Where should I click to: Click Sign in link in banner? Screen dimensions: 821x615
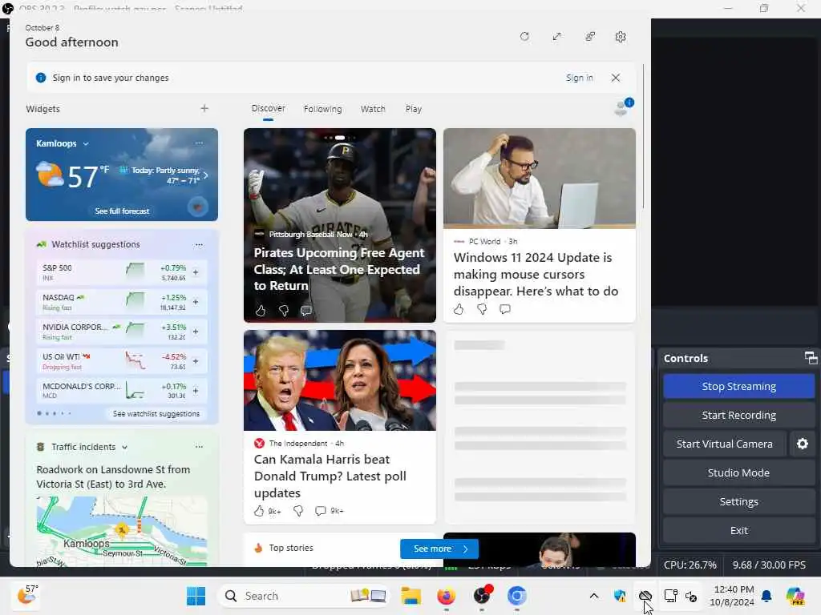[x=580, y=78]
